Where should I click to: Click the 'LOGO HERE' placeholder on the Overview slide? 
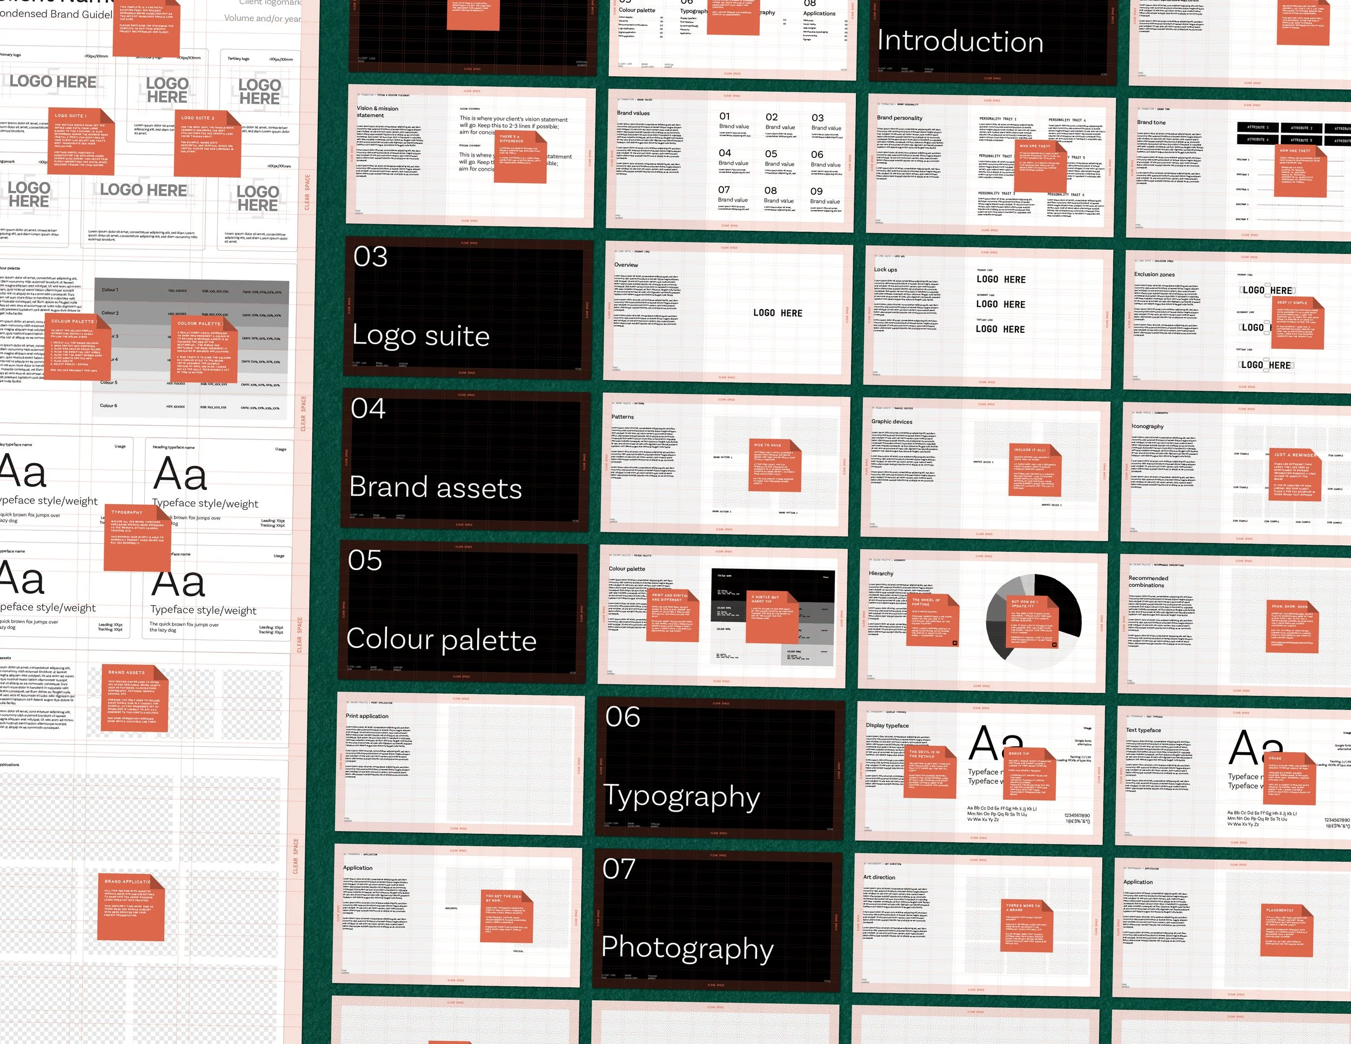[777, 313]
